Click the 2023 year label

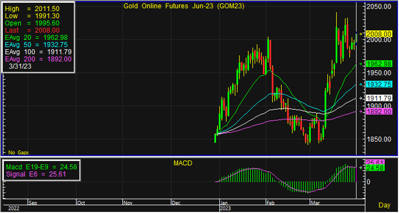point(225,208)
